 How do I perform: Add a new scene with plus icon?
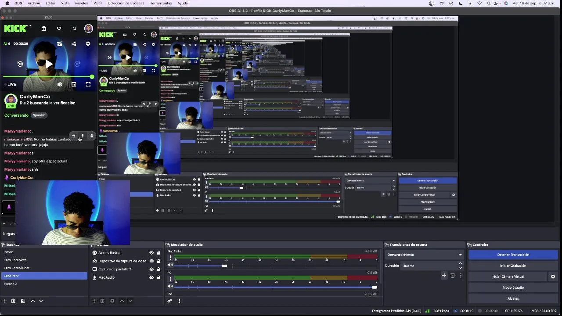click(x=5, y=301)
